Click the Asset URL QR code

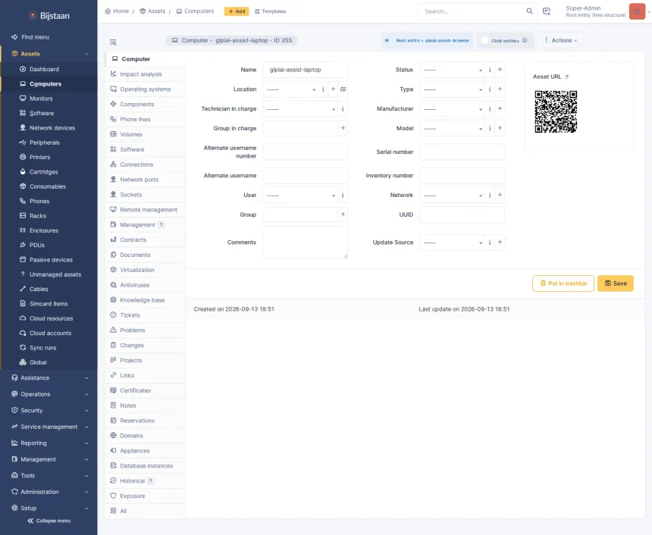(x=556, y=112)
